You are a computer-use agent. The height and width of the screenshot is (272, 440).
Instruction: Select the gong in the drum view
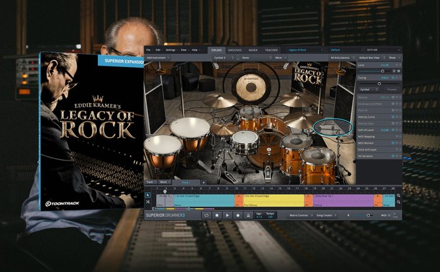[251, 87]
